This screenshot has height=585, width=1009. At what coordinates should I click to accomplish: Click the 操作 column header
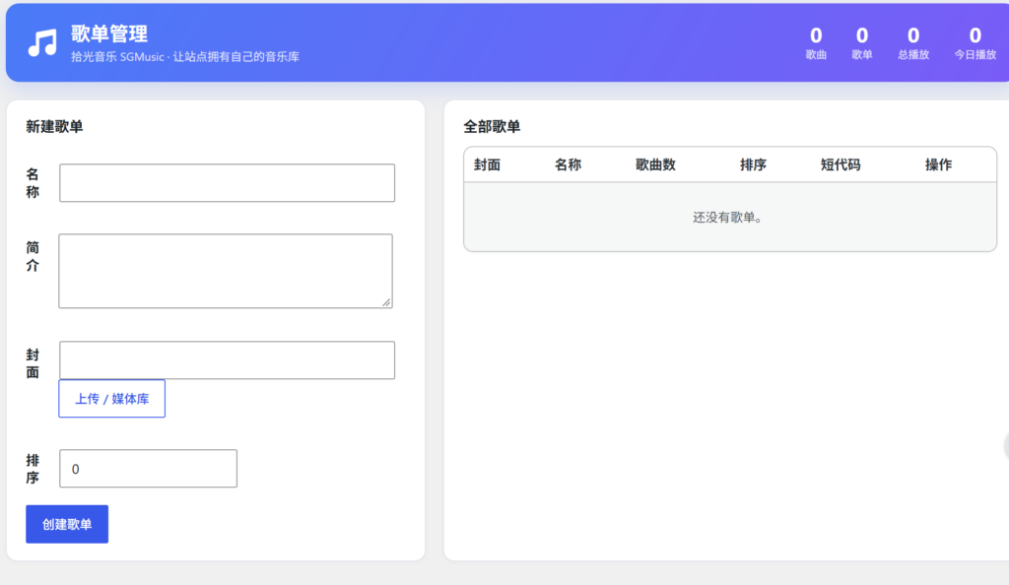pos(938,164)
